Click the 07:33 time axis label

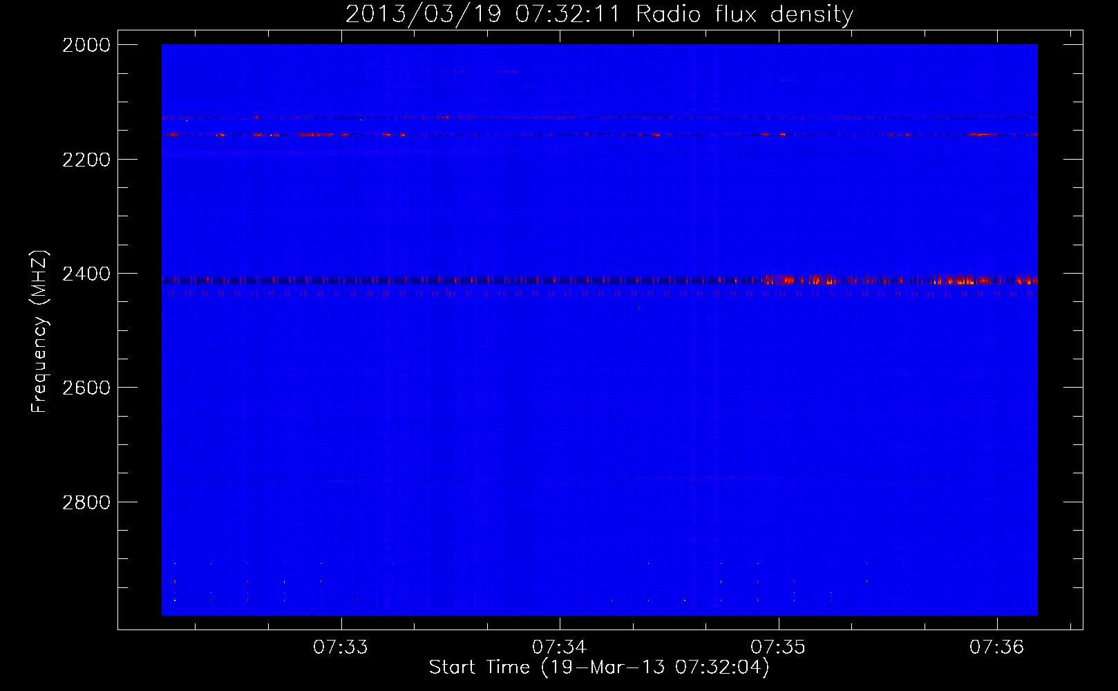(341, 647)
